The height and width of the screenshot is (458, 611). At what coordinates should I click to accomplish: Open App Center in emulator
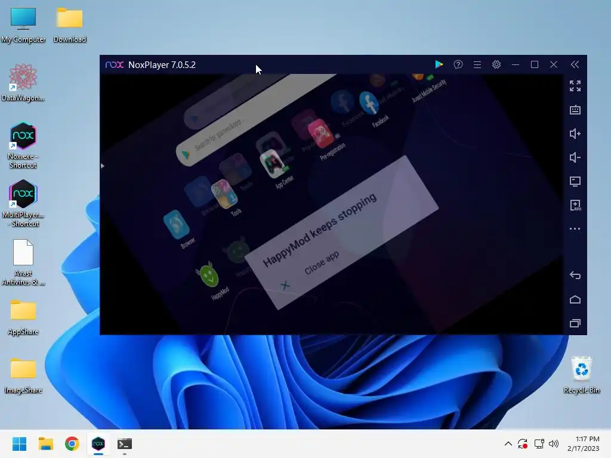point(272,163)
